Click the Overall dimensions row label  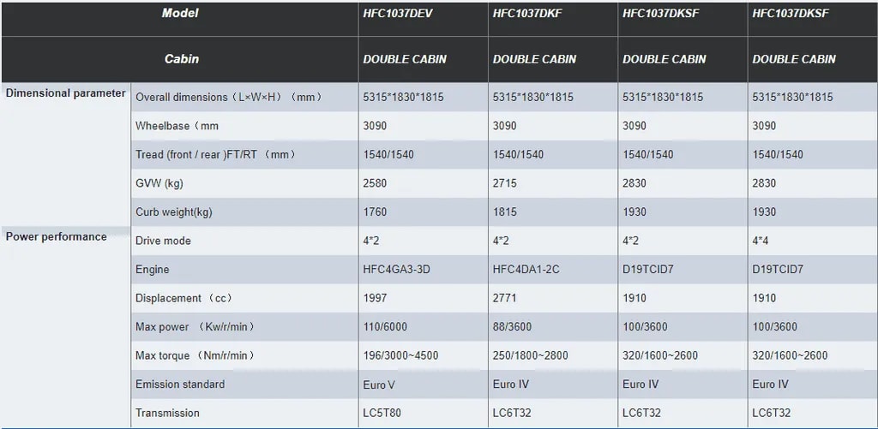point(228,98)
